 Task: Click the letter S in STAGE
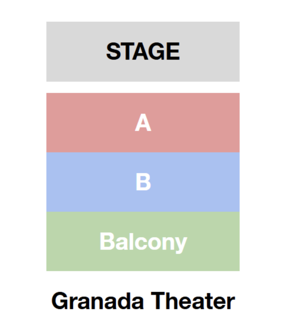click(113, 51)
